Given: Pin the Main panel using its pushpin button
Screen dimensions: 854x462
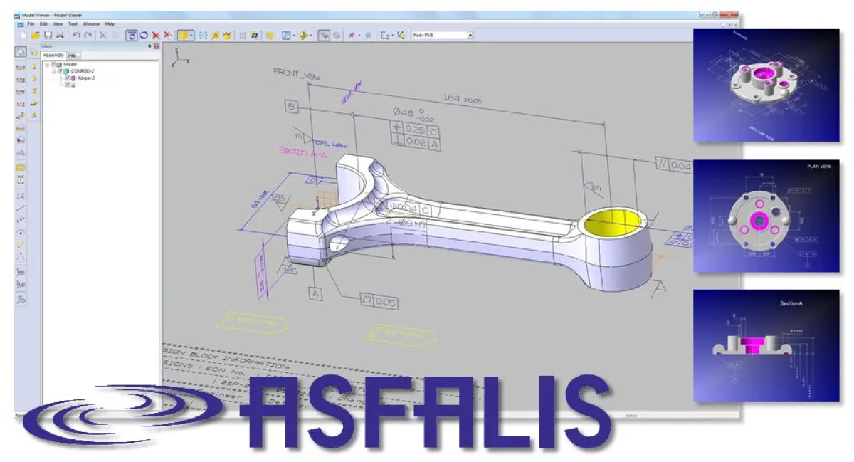Looking at the screenshot, I should (x=149, y=46).
